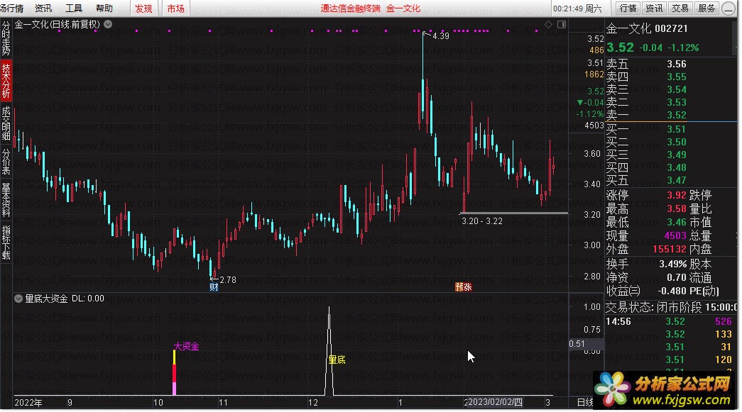The height and width of the screenshot is (412, 742).
Task: Open the 帮助 menu
Action: [x=104, y=8]
